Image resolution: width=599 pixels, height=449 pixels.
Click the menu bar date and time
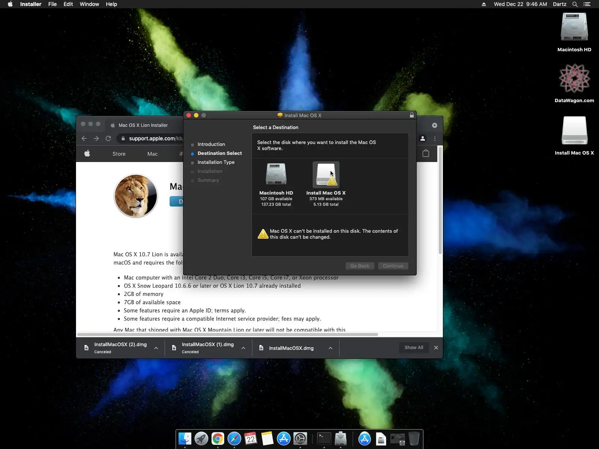(520, 4)
